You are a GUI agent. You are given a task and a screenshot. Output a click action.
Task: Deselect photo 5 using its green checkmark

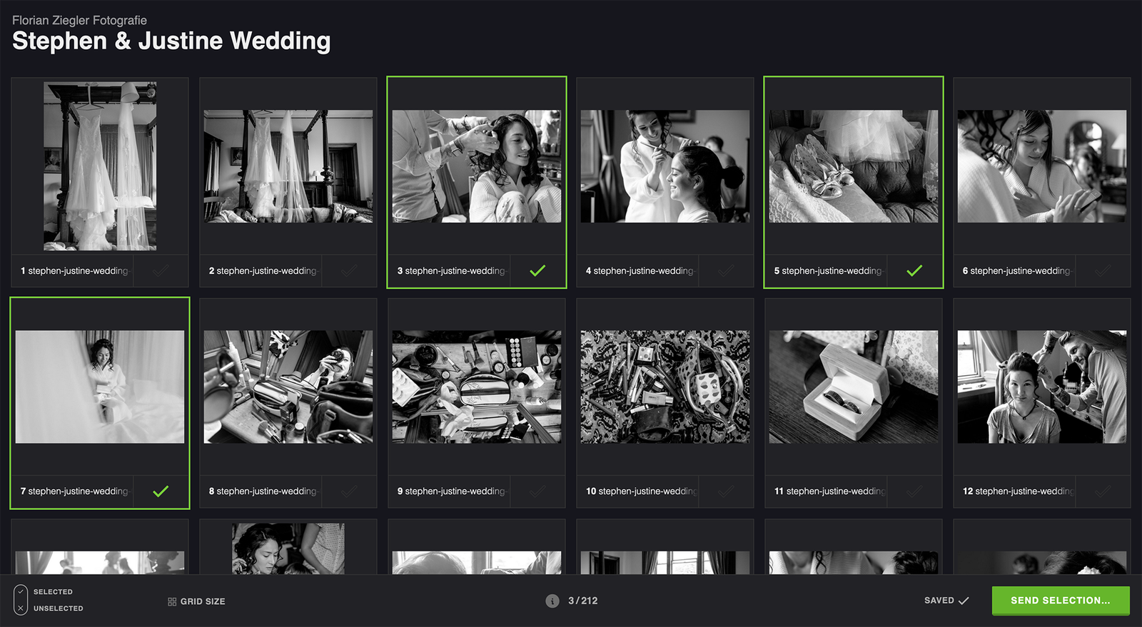pyautogui.click(x=914, y=271)
